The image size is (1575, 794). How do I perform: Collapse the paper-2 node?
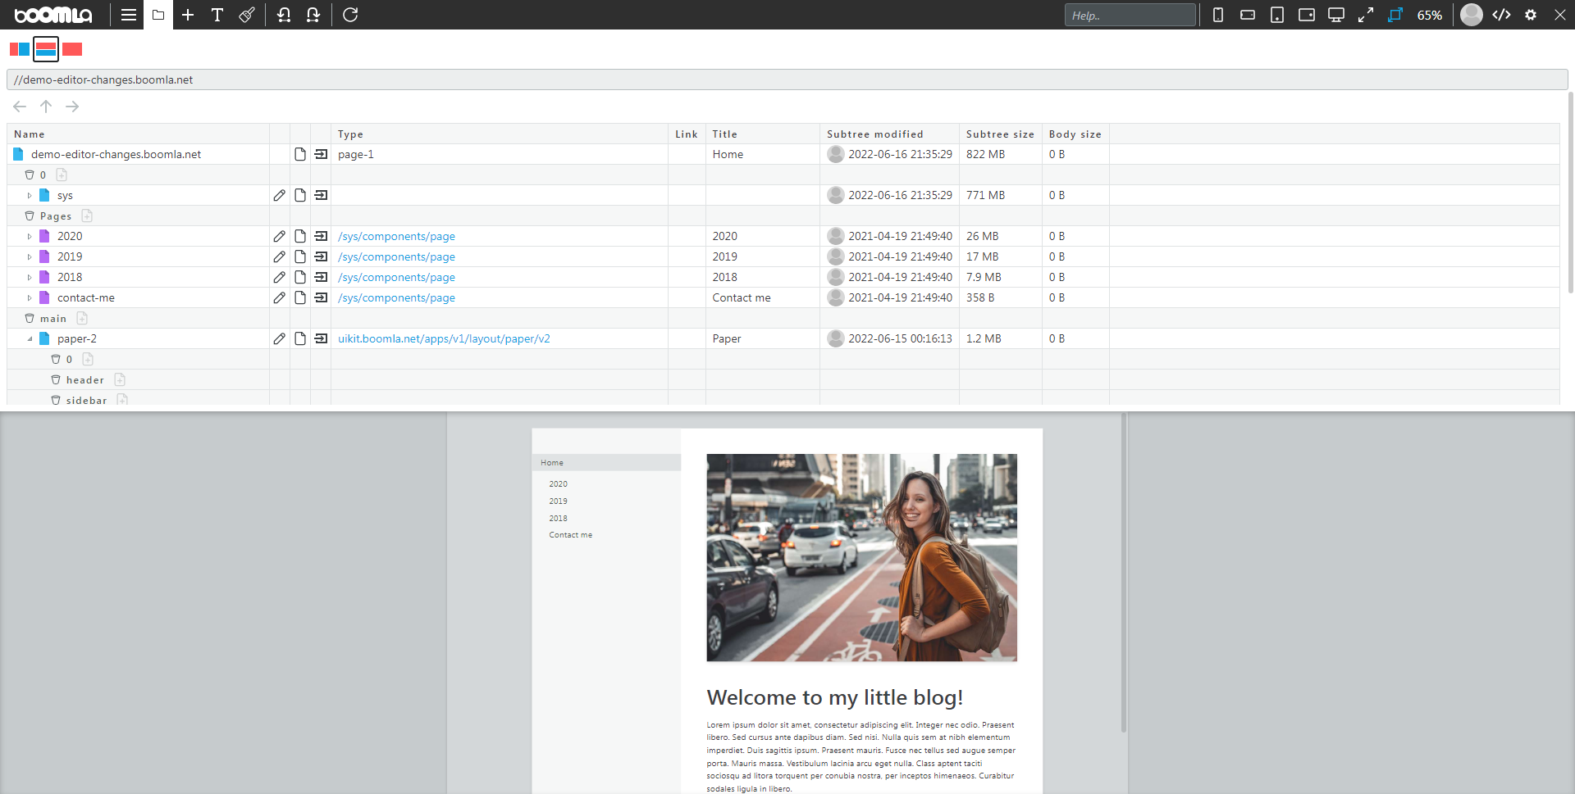pos(30,338)
